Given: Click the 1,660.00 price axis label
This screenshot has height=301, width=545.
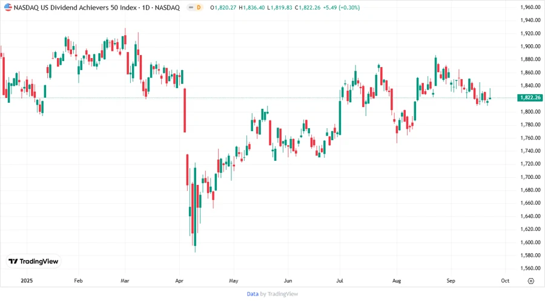Looking at the screenshot, I should point(530,203).
